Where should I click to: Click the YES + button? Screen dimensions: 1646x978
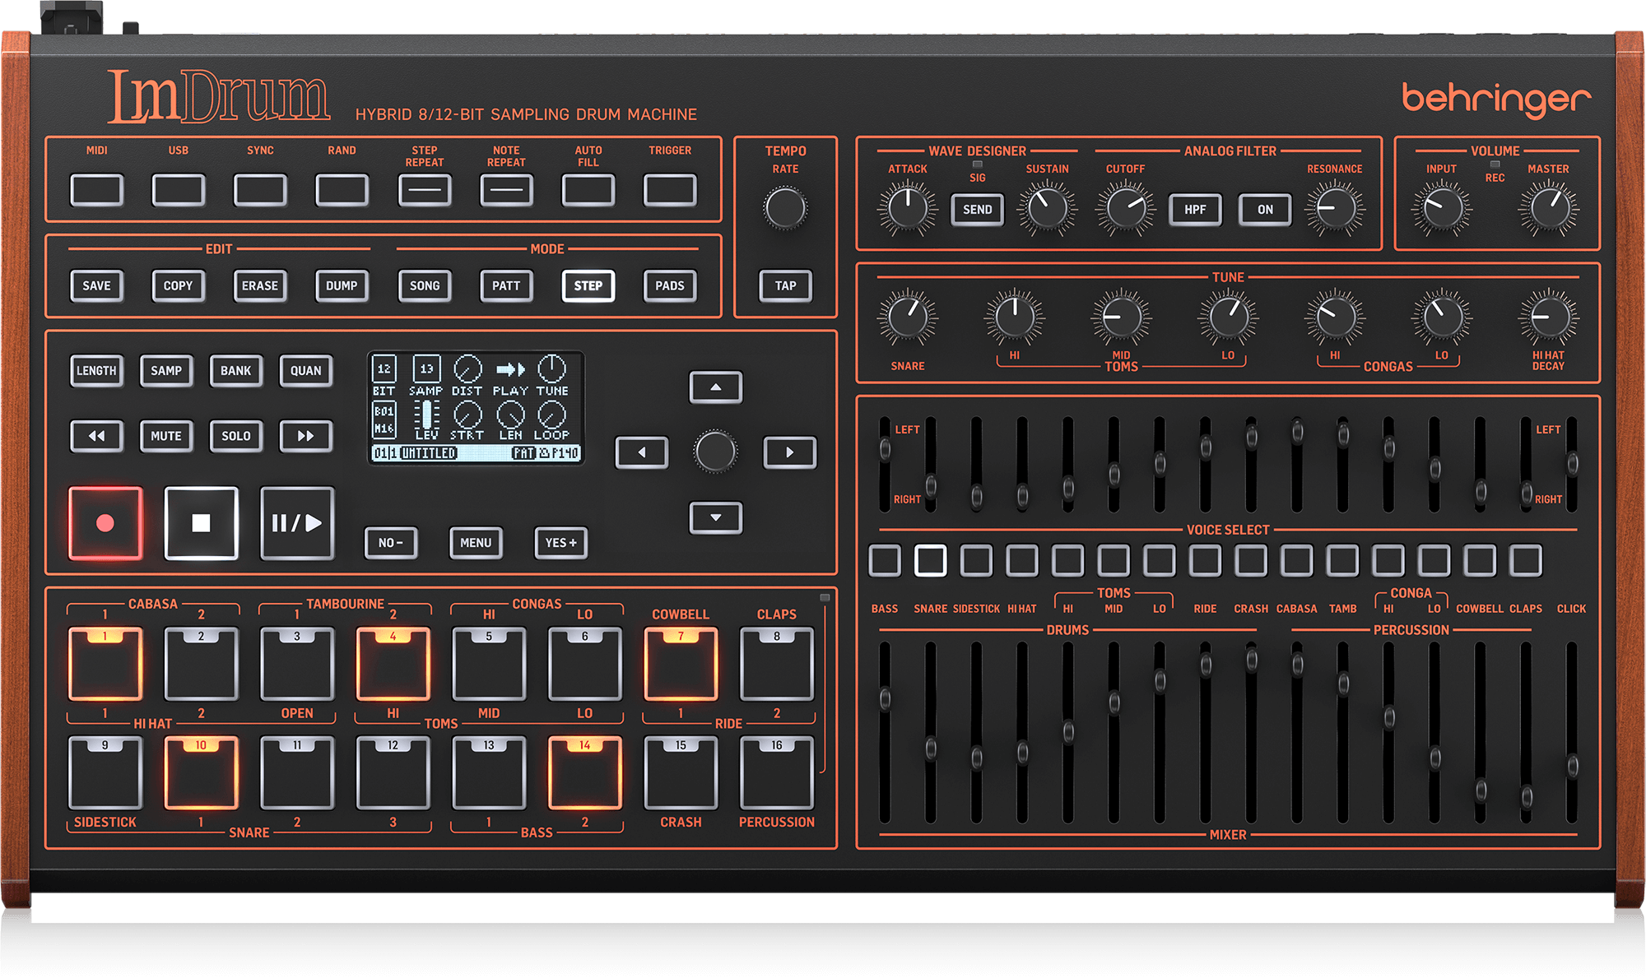tap(560, 543)
